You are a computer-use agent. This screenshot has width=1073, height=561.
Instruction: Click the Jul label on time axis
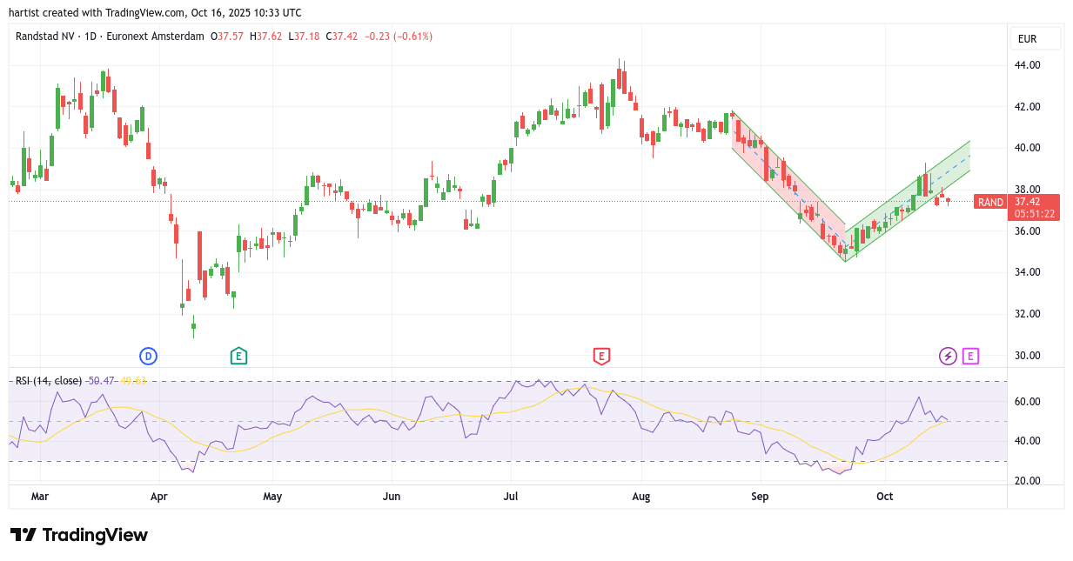511,497
